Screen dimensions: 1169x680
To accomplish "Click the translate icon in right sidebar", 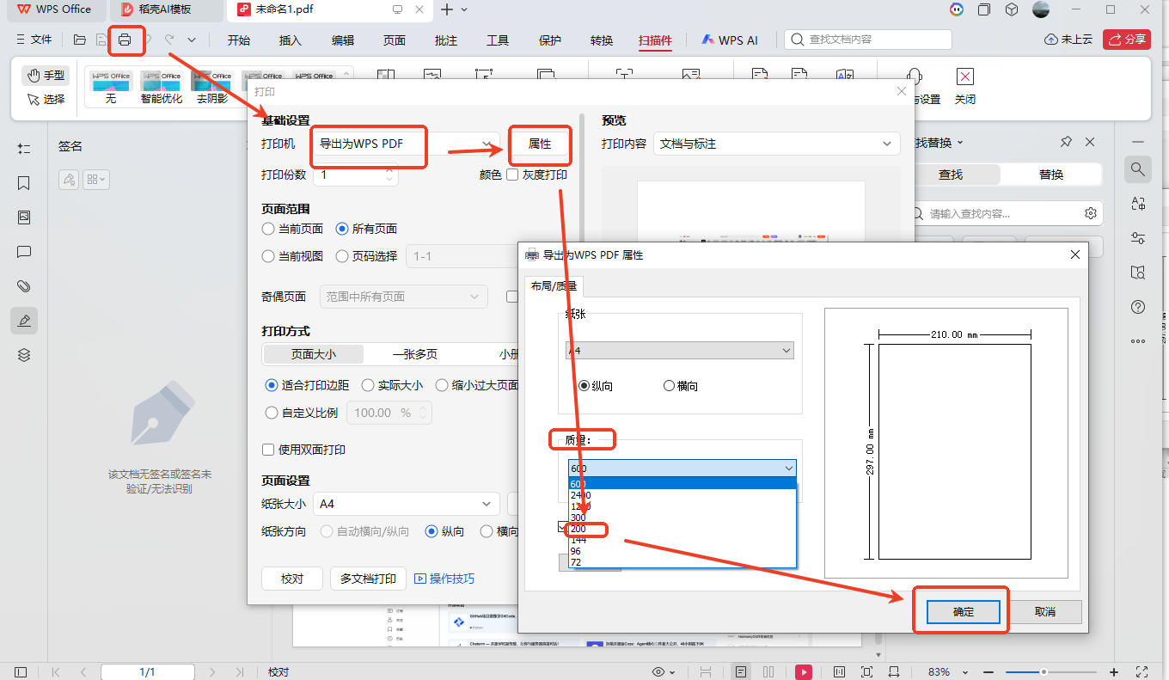I will [1138, 204].
